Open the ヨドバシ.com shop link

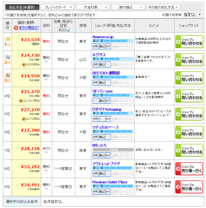(102, 91)
